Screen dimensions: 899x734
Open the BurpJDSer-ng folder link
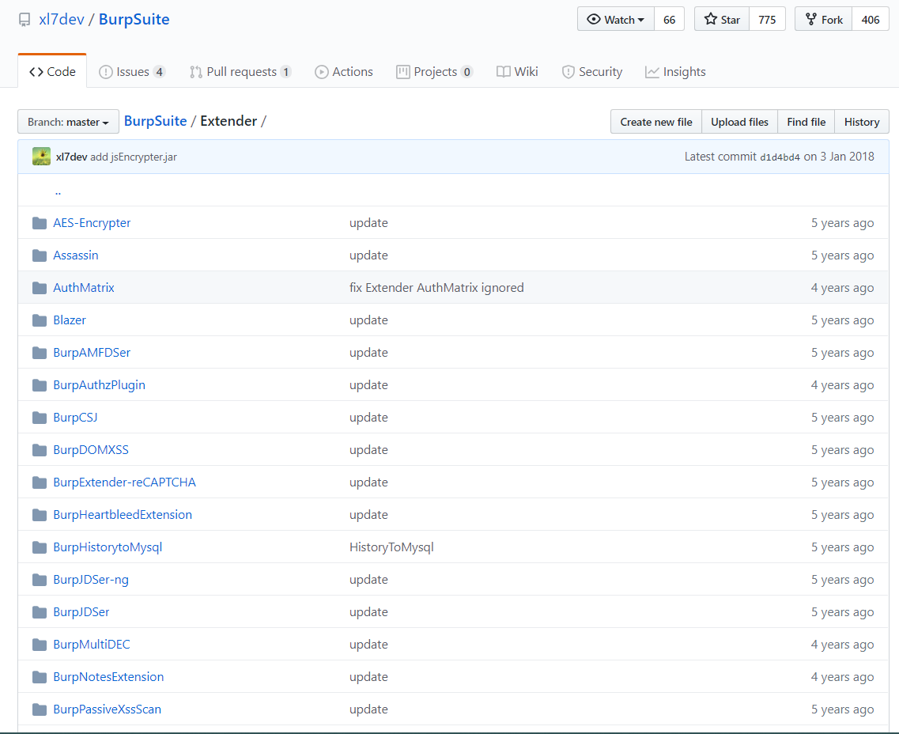(x=91, y=580)
